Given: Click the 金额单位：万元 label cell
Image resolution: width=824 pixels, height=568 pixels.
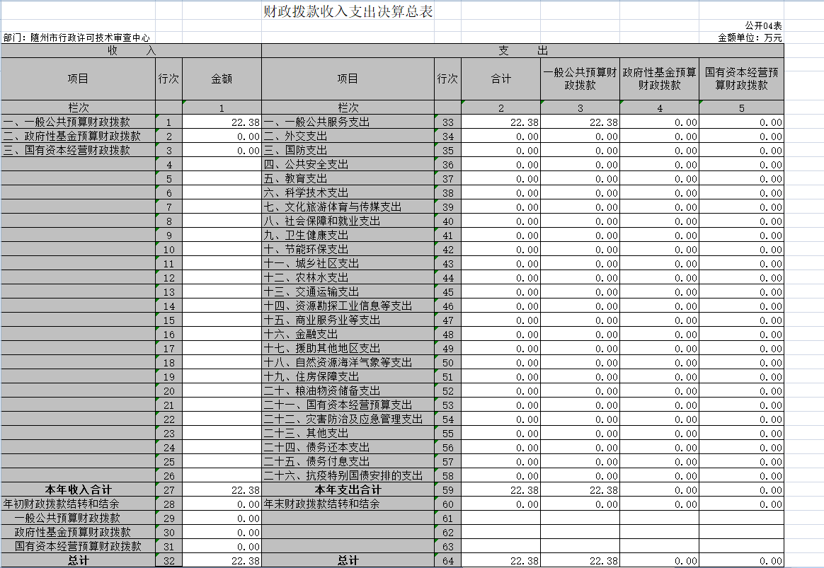Looking at the screenshot, I should click(x=750, y=37).
